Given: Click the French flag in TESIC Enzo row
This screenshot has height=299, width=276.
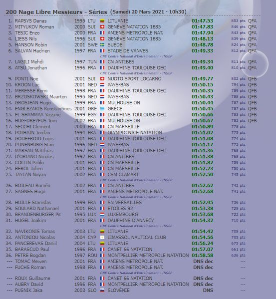Looking at the screenshot, I should coord(102,33).
